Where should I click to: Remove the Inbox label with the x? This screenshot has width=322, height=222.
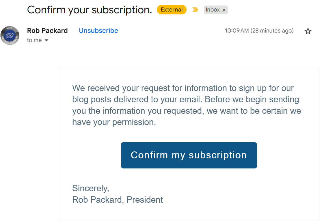point(224,10)
